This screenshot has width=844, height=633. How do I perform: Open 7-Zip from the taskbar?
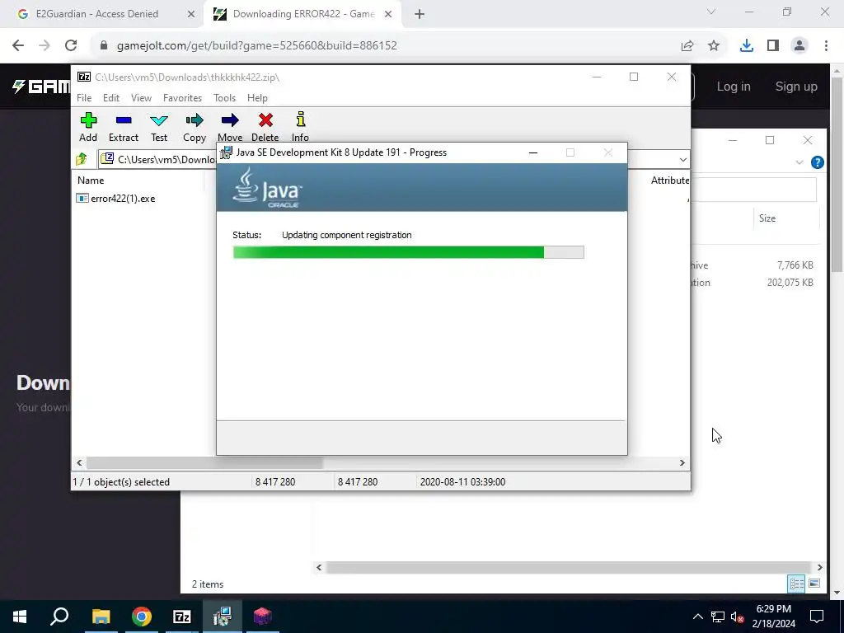point(182,617)
